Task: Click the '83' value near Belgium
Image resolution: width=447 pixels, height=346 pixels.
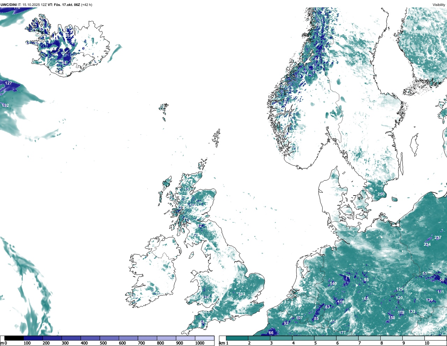Action: click(x=328, y=307)
